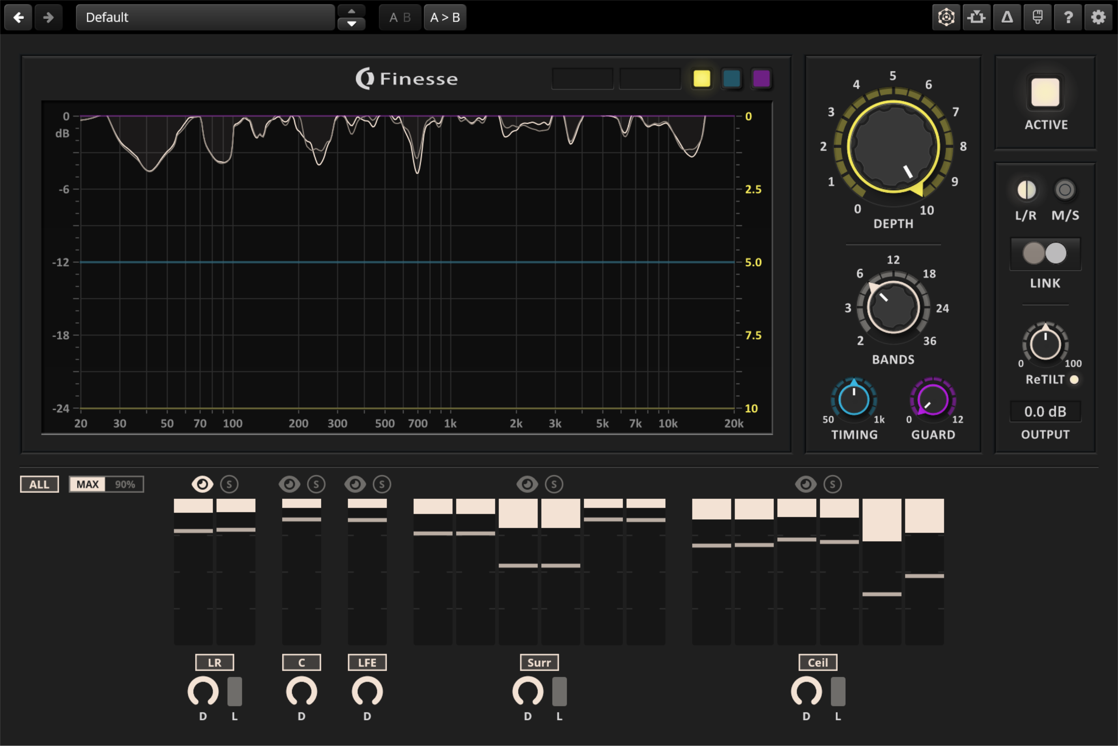Click the first empty readout box beside the logo
Viewport: 1118px width, 746px height.
tap(582, 79)
